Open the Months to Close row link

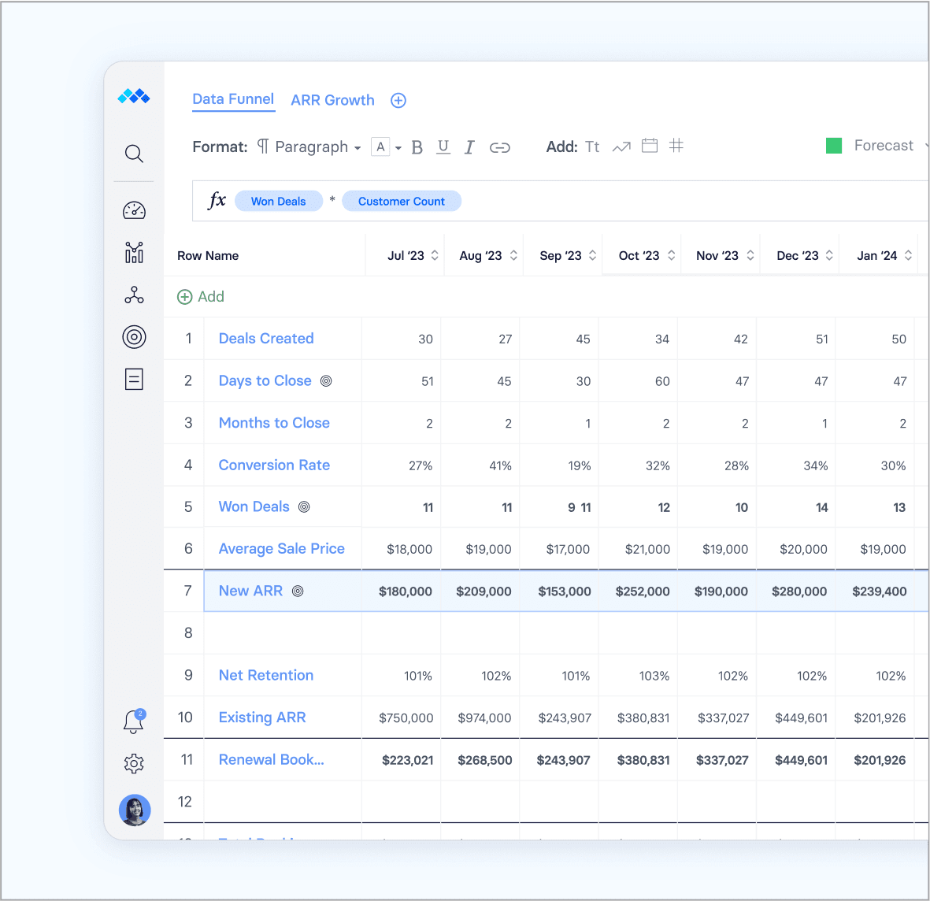274,423
